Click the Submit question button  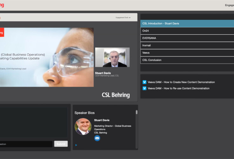(61, 144)
